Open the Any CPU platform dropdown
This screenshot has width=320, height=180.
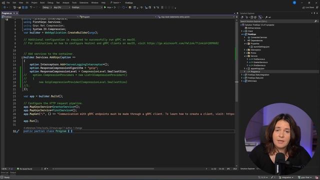point(62,7)
